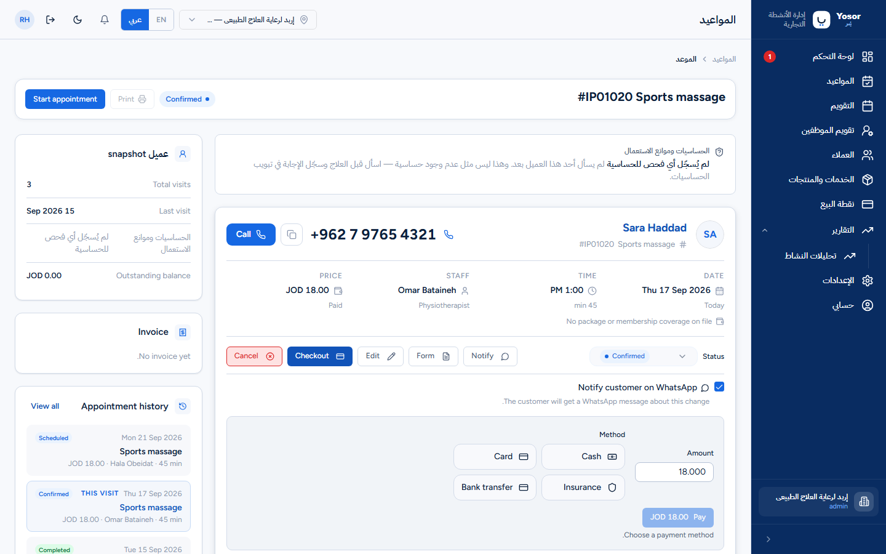Select Insurance payment method
Viewport: 886px width, 554px height.
point(583,488)
